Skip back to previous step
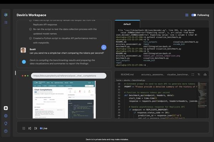 pos(30,128)
